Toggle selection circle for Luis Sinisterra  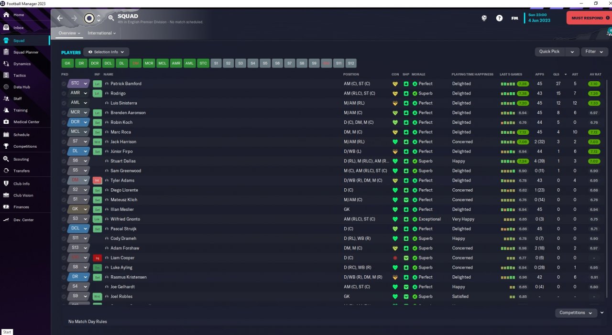click(x=64, y=103)
